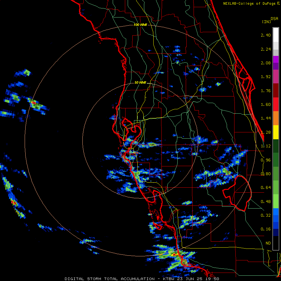
Task: Select the dark purple legend swatch
Action: 276,66
